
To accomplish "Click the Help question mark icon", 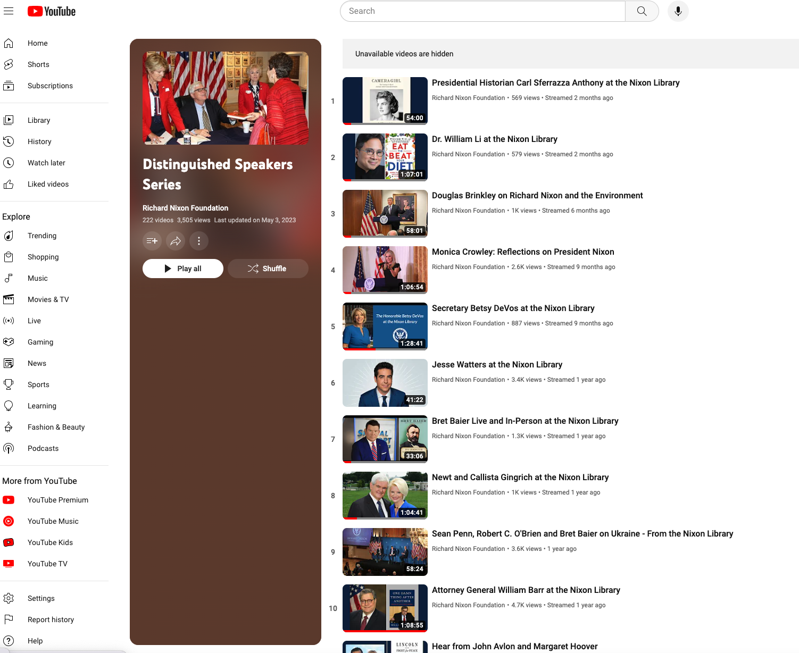I will pyautogui.click(x=9, y=641).
